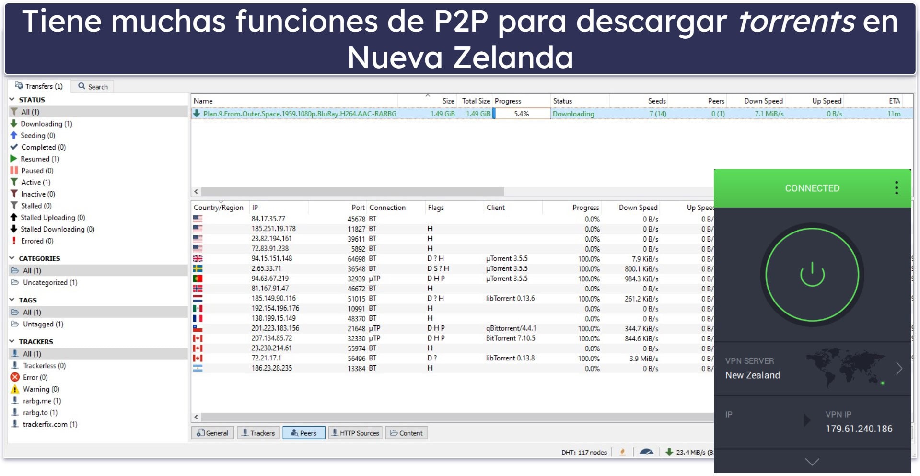Switch to the Search tab

coord(93,86)
